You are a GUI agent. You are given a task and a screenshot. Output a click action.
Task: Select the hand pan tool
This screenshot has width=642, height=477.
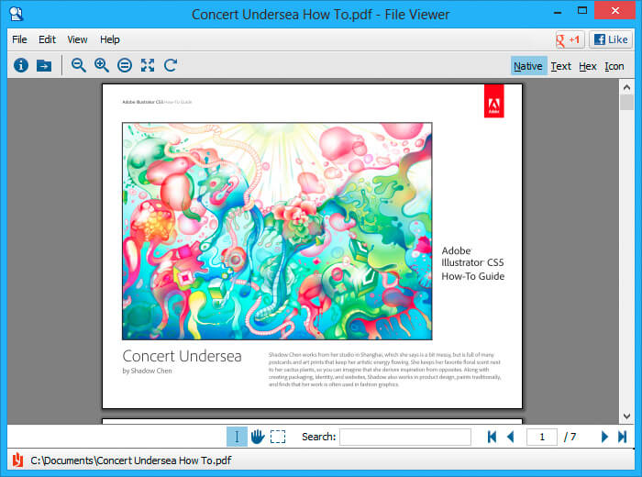click(x=258, y=437)
